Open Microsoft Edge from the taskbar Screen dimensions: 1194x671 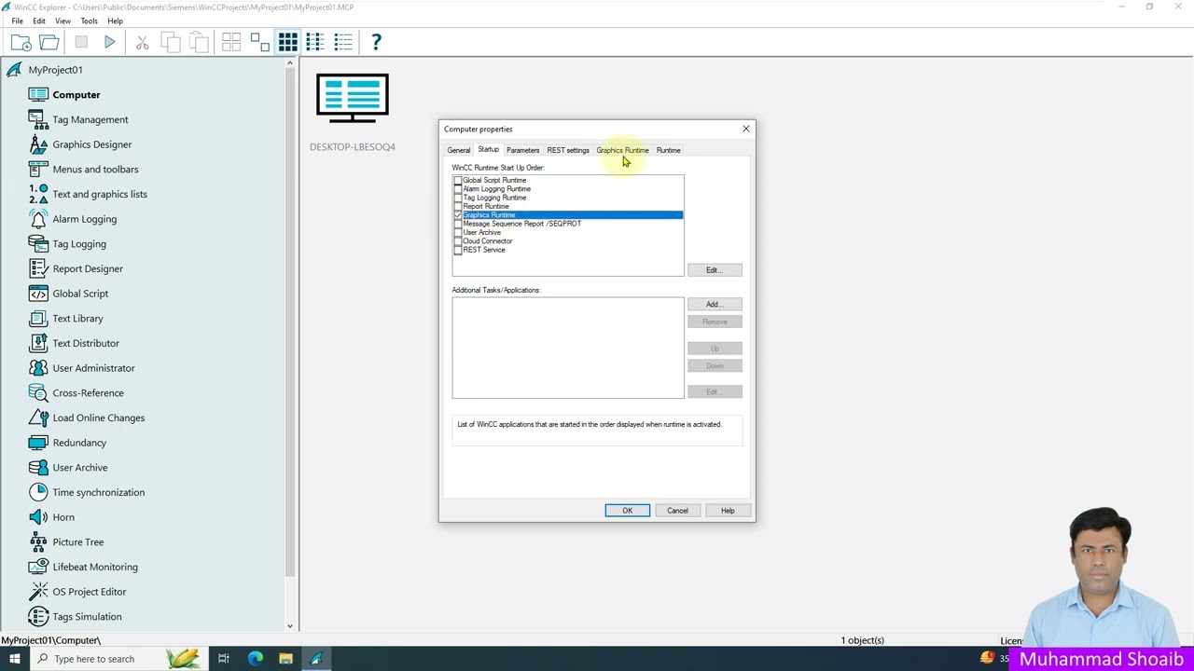coord(255,659)
